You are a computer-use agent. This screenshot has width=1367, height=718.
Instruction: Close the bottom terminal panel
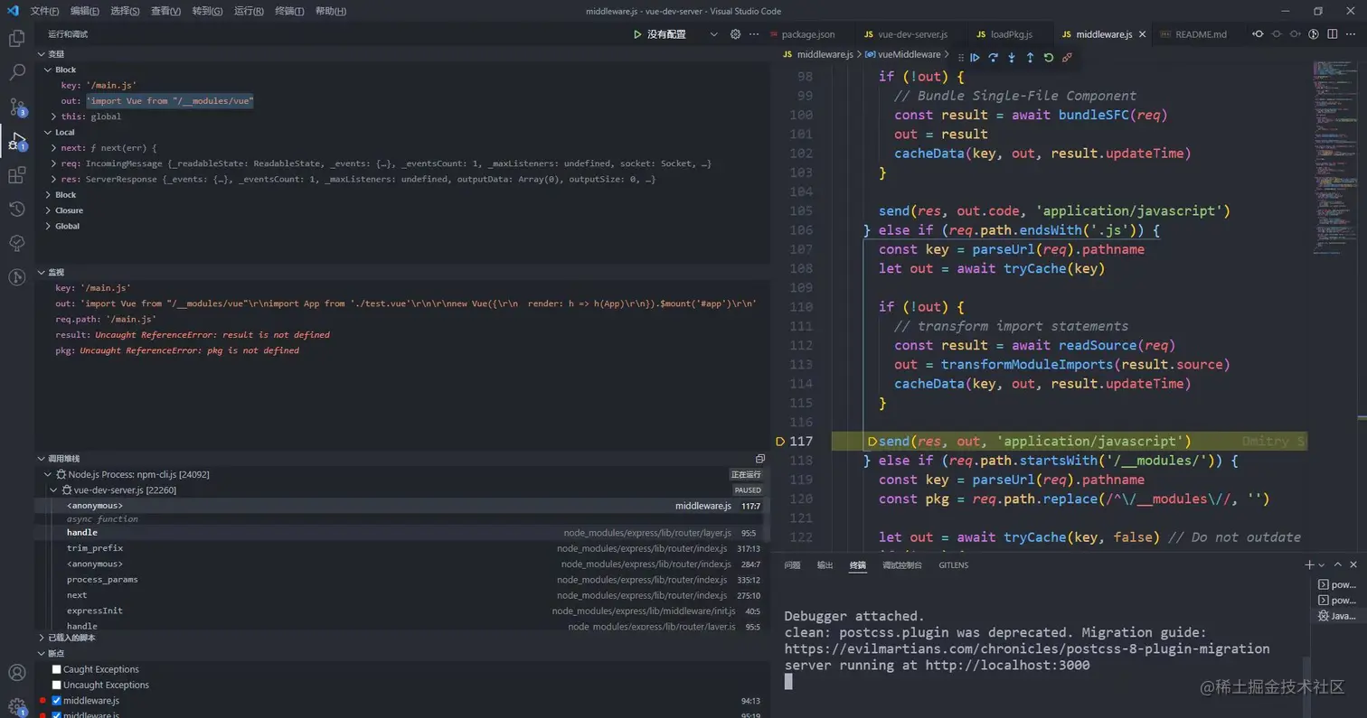pos(1354,564)
